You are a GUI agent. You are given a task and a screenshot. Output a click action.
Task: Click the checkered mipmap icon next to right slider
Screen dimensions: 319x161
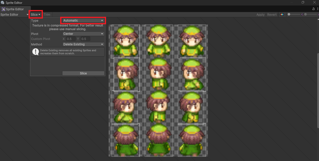click(302, 14)
